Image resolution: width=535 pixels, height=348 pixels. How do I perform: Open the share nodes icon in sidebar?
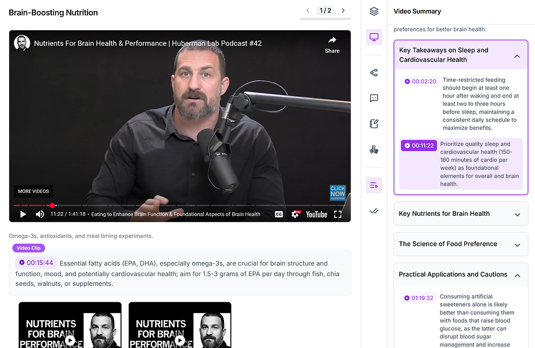374,72
